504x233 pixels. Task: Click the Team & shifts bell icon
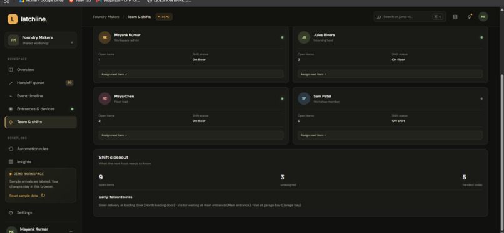11,122
